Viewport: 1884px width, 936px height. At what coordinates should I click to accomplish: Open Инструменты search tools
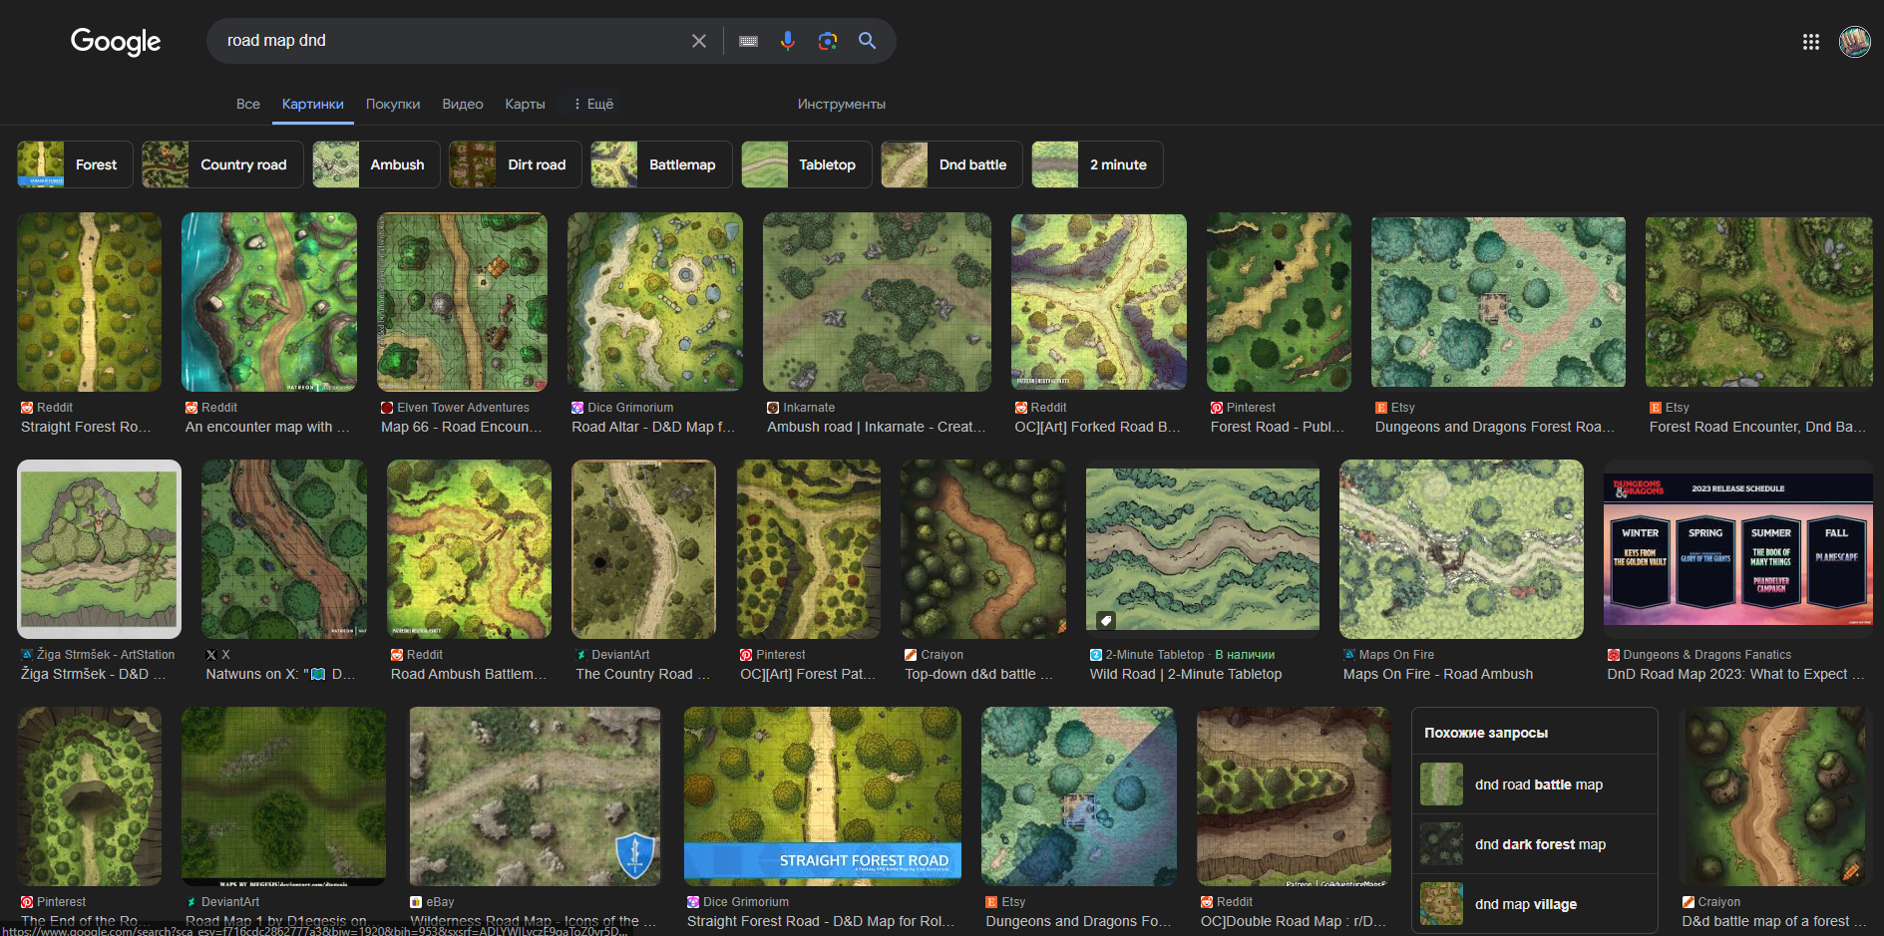(x=841, y=104)
